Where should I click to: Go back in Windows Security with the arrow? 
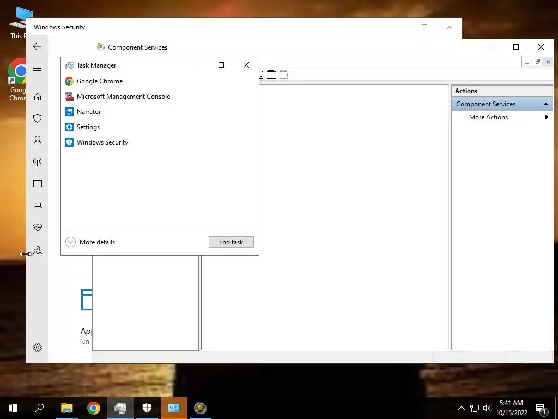click(x=37, y=46)
